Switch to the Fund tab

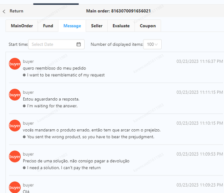coord(48,26)
